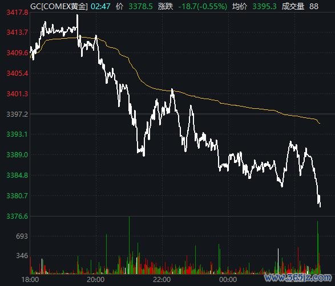Click the 346 volume axis label
This screenshot has width=335, height=286.
pos(22,256)
